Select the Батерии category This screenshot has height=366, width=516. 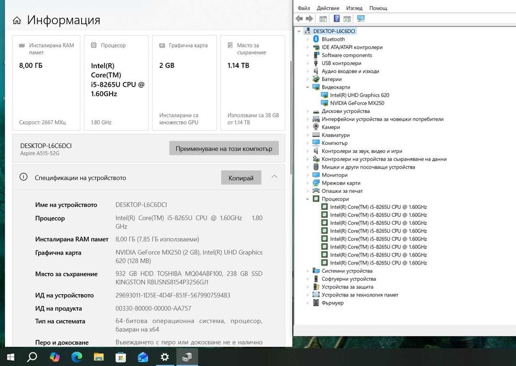tap(332, 79)
